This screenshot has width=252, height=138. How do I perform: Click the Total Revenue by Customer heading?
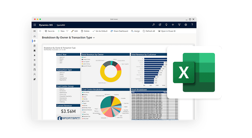144,55
